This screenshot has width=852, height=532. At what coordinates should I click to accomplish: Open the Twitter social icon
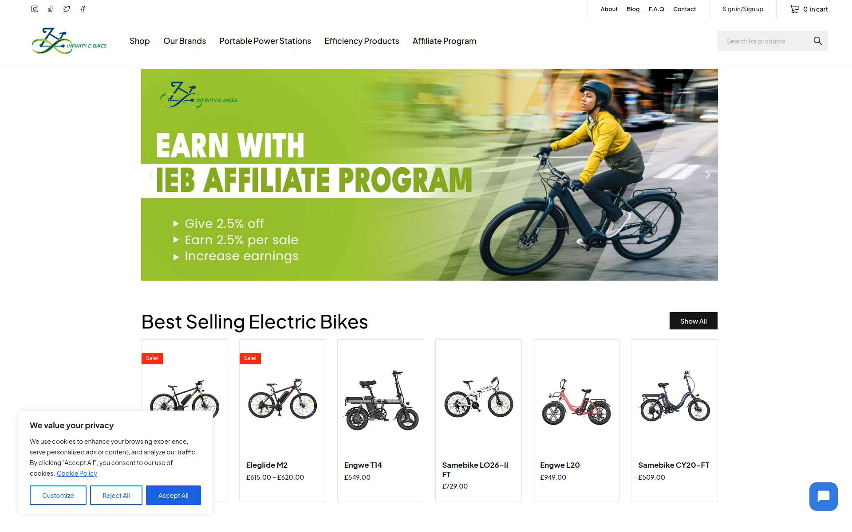[x=67, y=9]
